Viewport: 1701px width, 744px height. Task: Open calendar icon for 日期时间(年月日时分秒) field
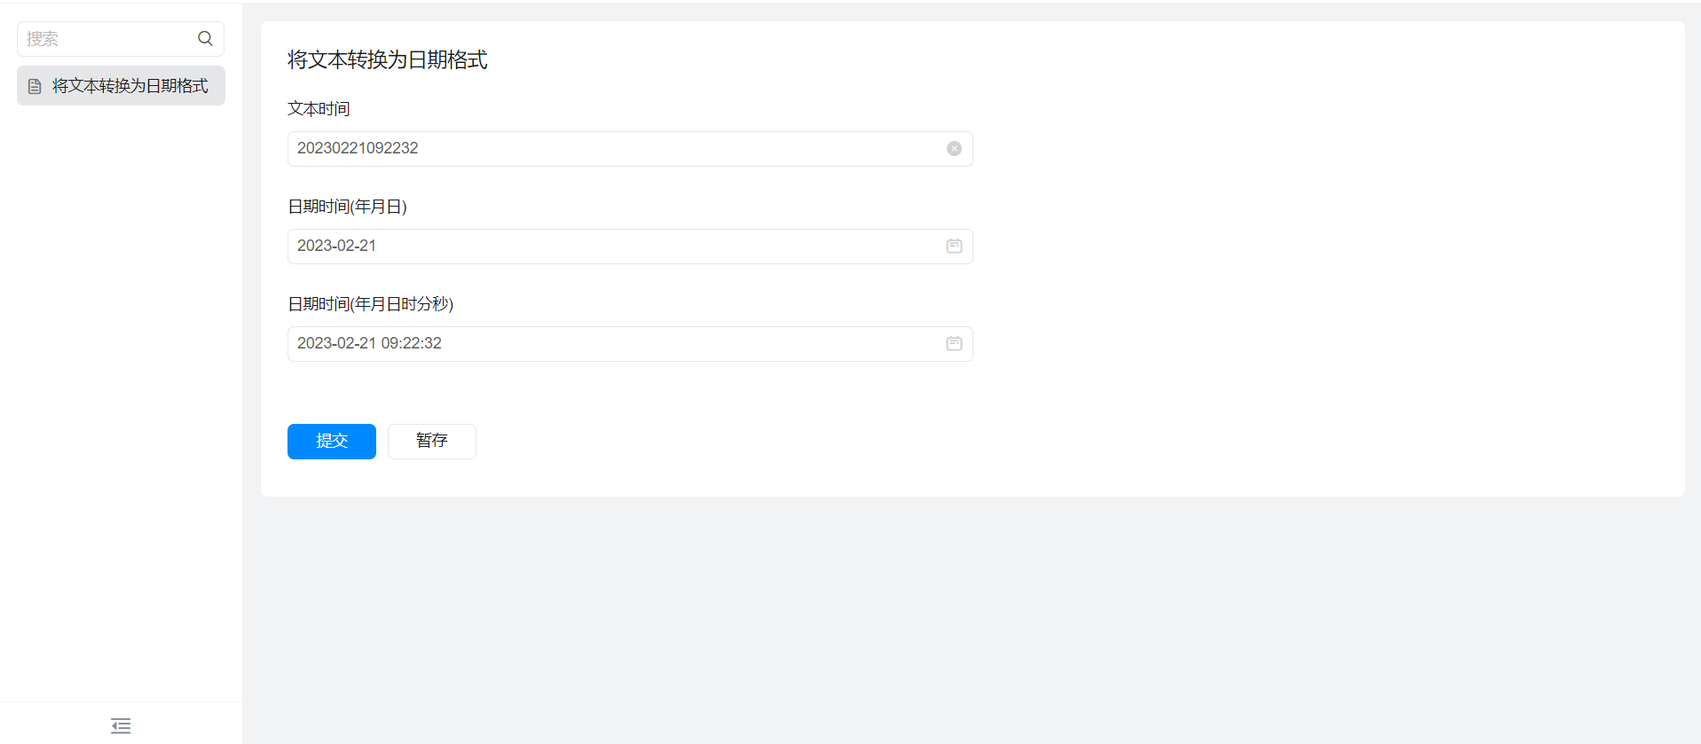954,343
